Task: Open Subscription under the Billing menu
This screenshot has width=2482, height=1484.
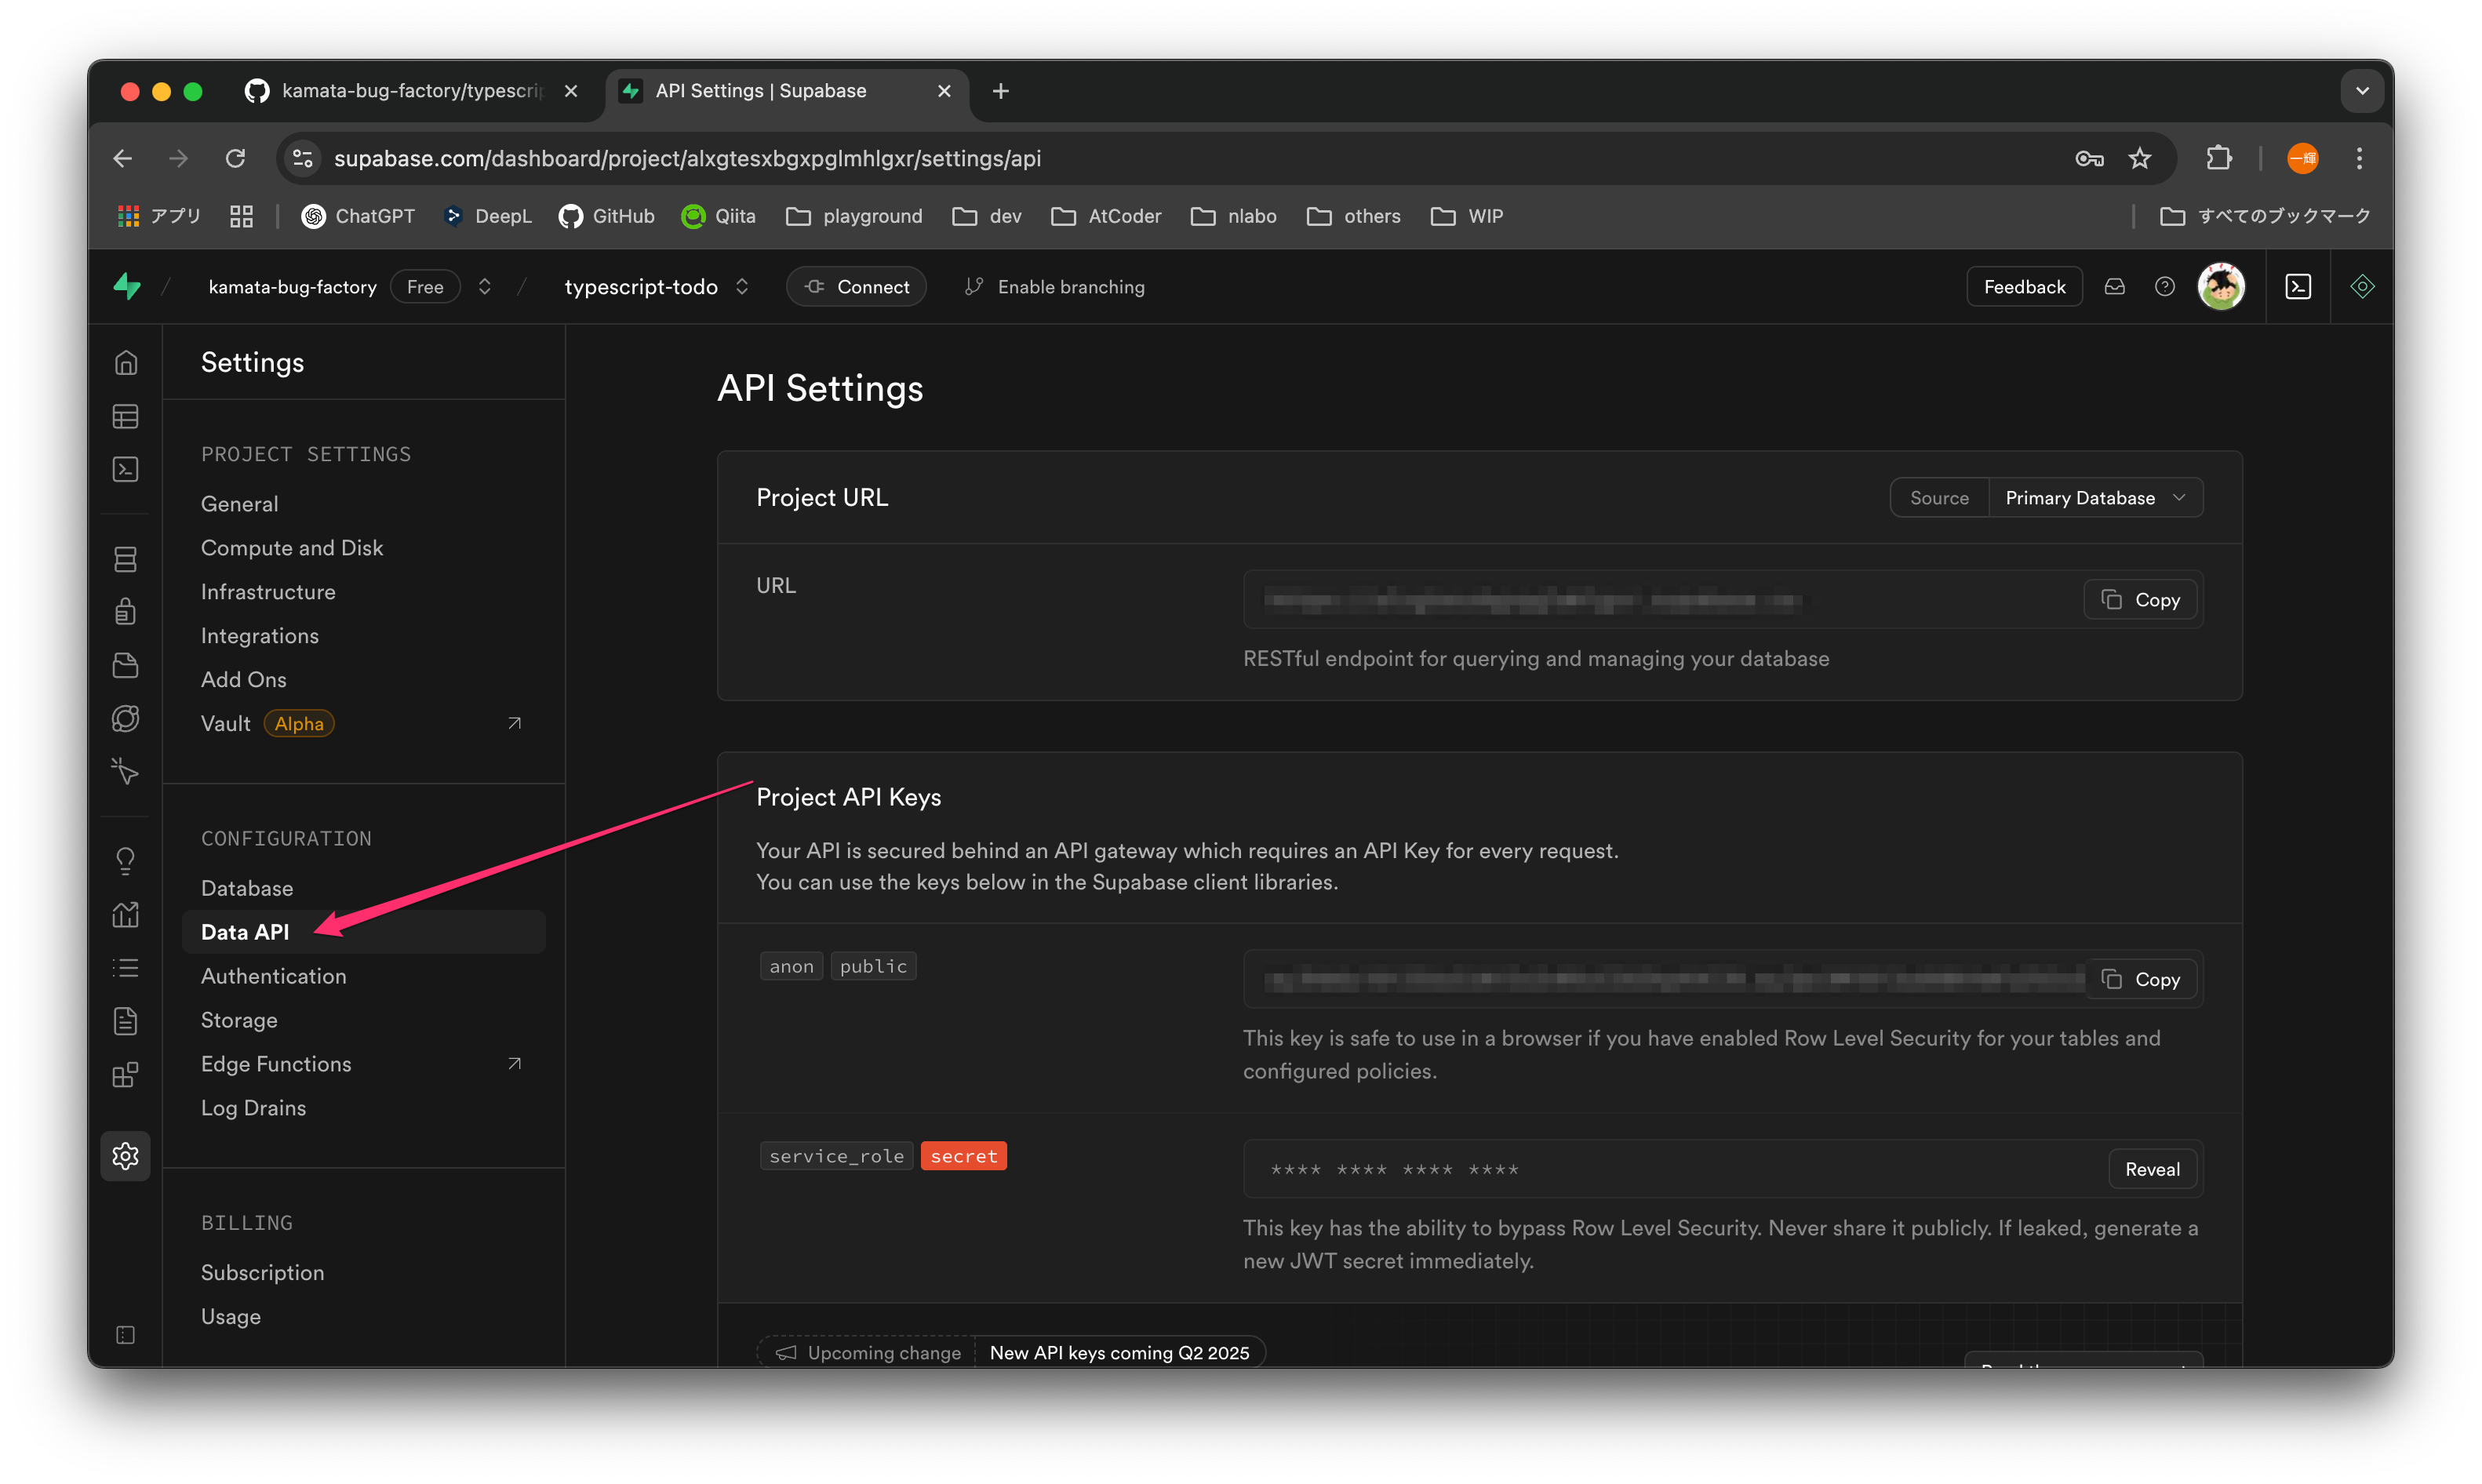Action: tap(262, 1272)
